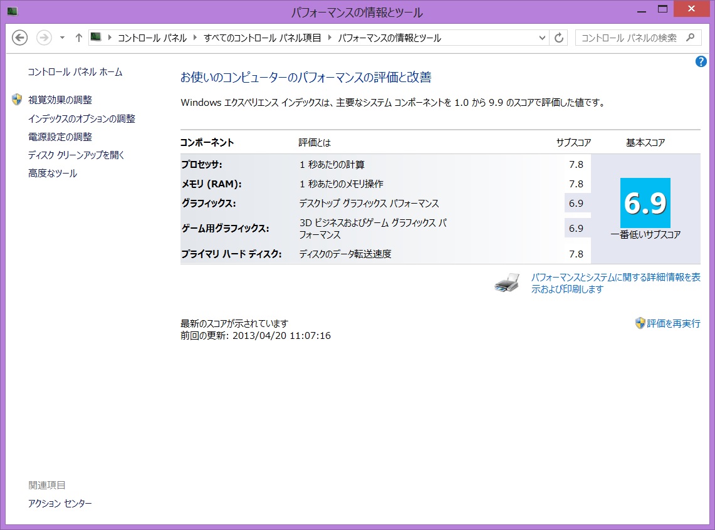
Task: Click the ゲーム用グラフィックス: row label
Action: (x=225, y=228)
